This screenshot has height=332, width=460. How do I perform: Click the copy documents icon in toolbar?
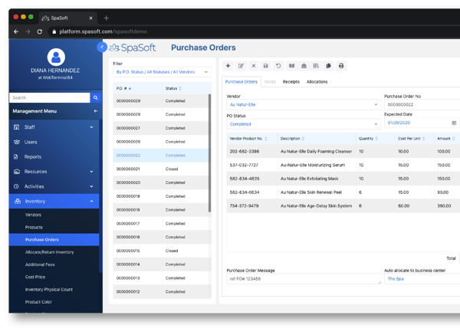pos(329,66)
